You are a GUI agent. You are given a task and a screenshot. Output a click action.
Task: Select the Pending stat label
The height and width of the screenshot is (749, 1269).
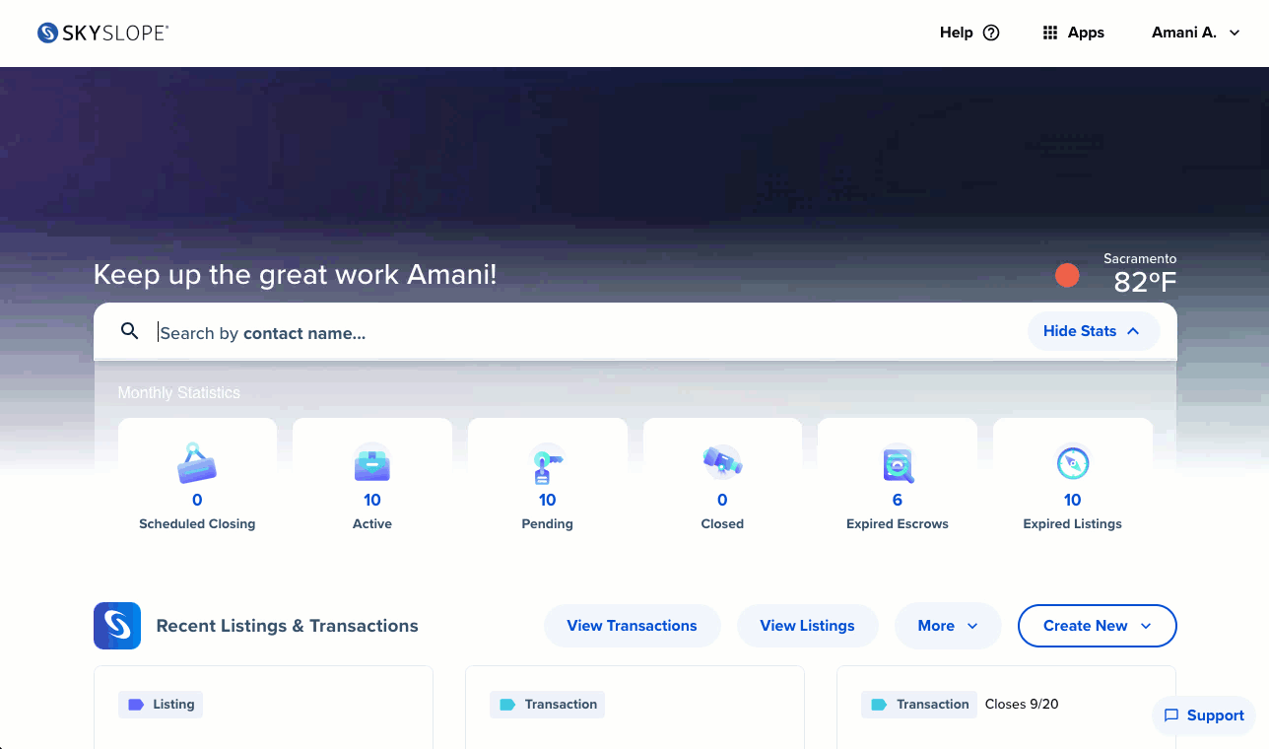pyautogui.click(x=547, y=524)
